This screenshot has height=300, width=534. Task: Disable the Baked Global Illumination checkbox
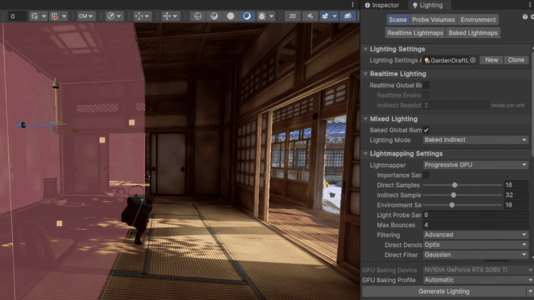click(x=426, y=130)
